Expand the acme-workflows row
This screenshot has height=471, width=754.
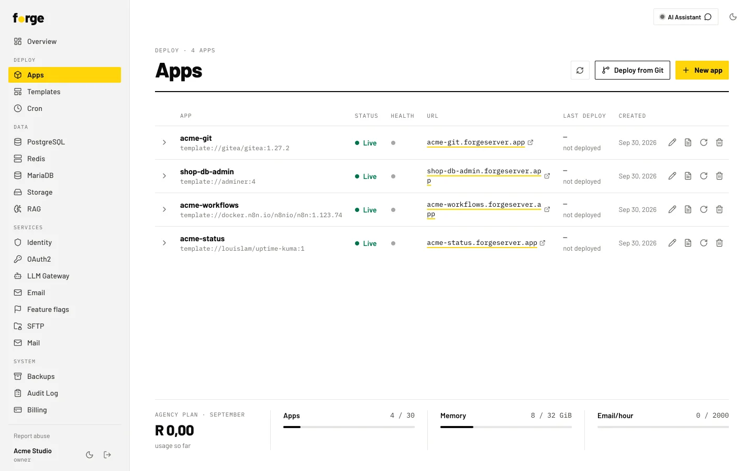click(164, 209)
